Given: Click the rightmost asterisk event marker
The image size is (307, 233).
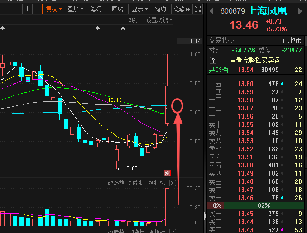Looking at the screenshot, I should tap(123, 29).
